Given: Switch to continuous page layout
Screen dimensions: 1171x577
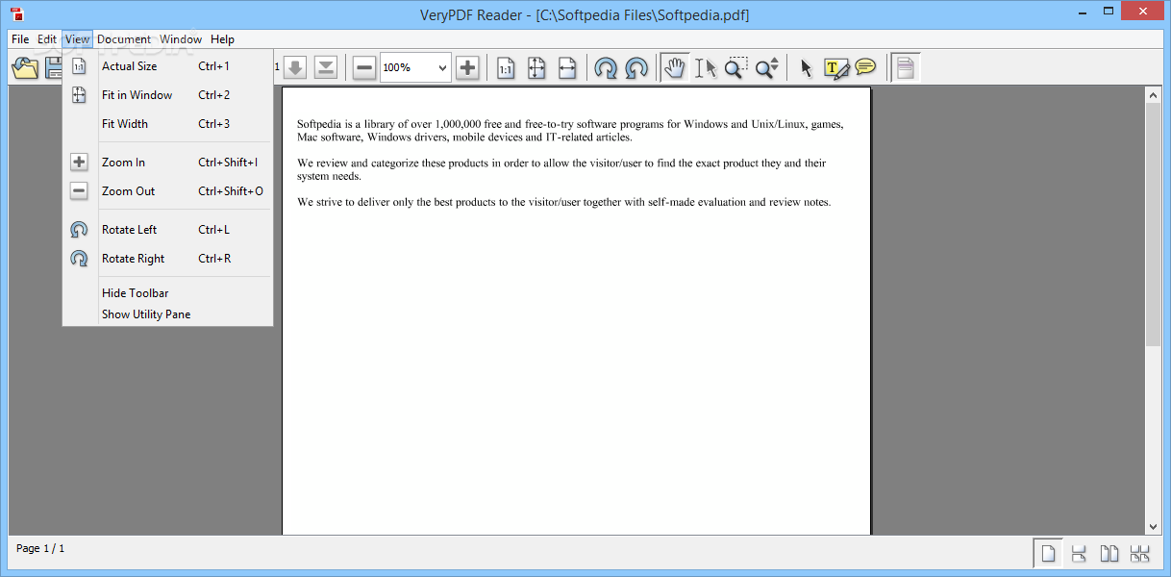Looking at the screenshot, I should coord(1079,553).
